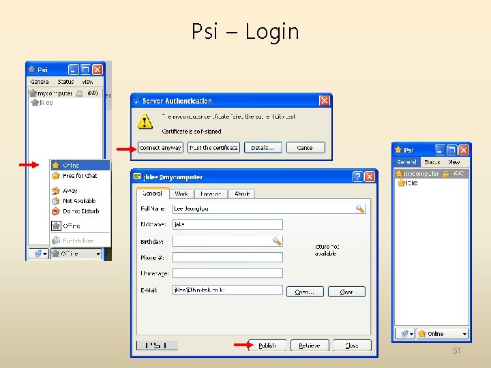Click the Birthday input field

228,241
